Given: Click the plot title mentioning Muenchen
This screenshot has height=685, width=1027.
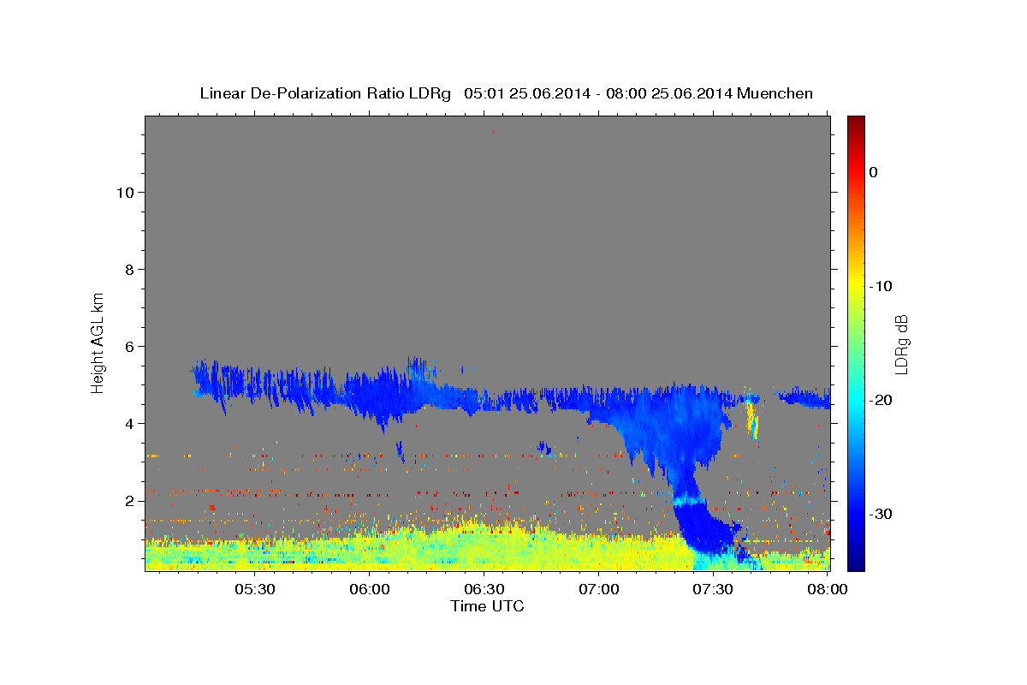Looking at the screenshot, I should point(506,93).
